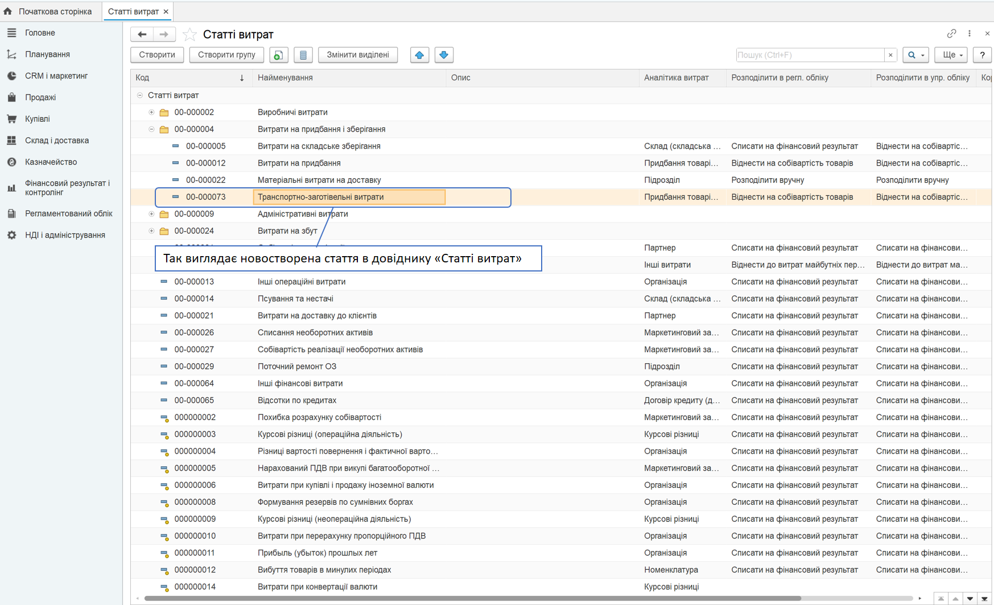Move item down with blue arrow

click(x=444, y=55)
